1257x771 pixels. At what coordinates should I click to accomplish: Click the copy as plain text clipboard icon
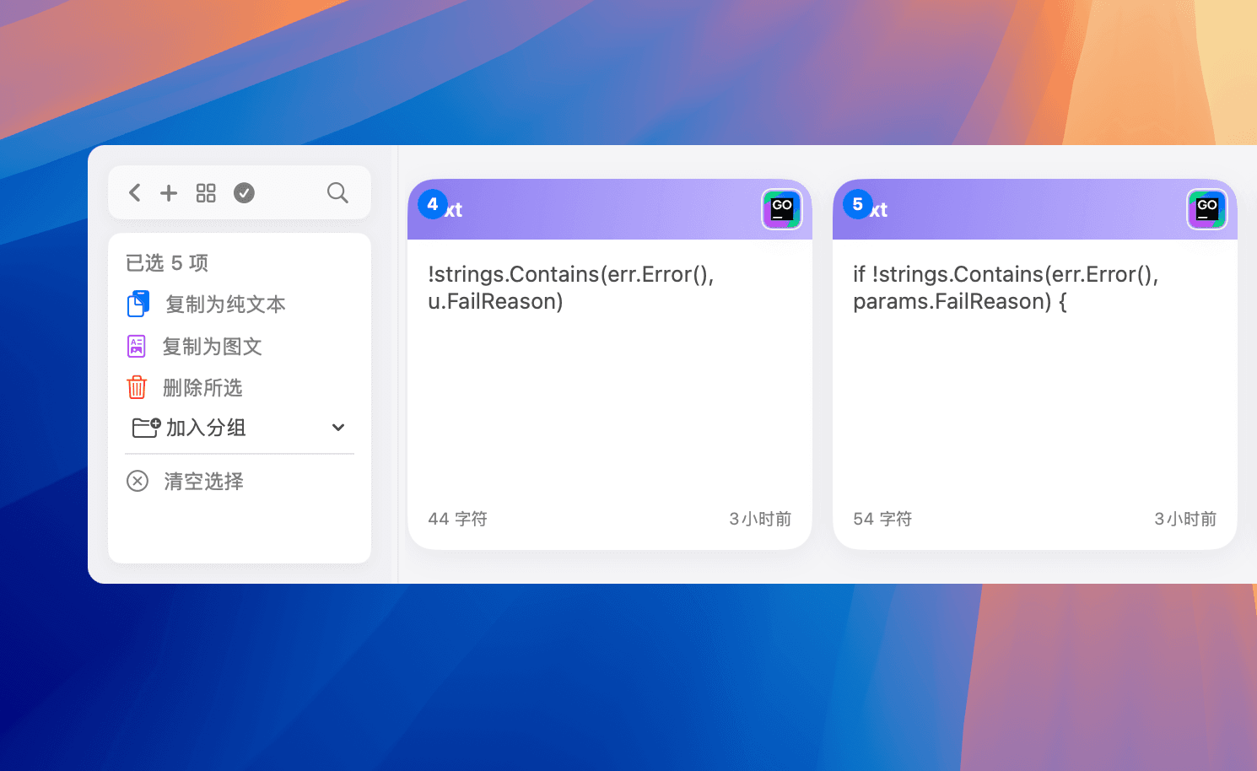click(x=138, y=304)
